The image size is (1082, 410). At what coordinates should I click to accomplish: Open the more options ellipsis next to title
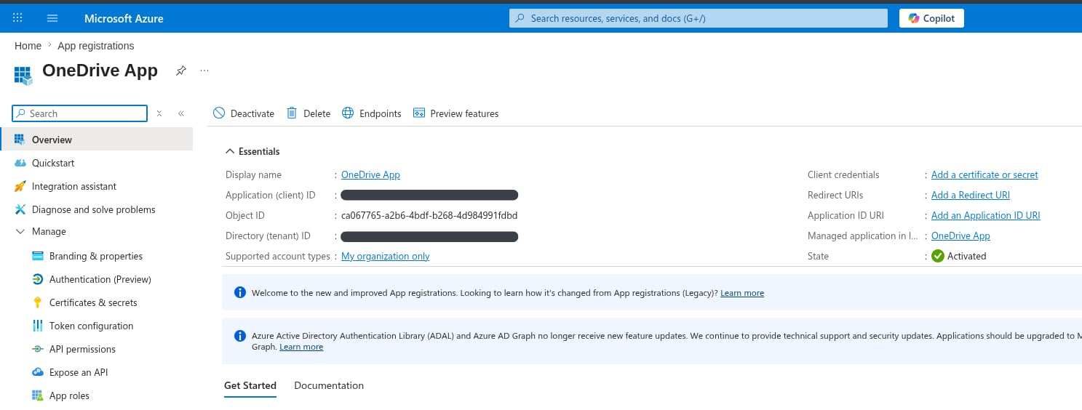click(x=204, y=71)
